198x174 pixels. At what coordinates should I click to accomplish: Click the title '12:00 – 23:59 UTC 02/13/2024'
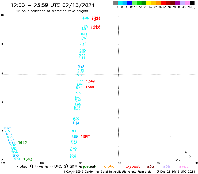click(53, 5)
